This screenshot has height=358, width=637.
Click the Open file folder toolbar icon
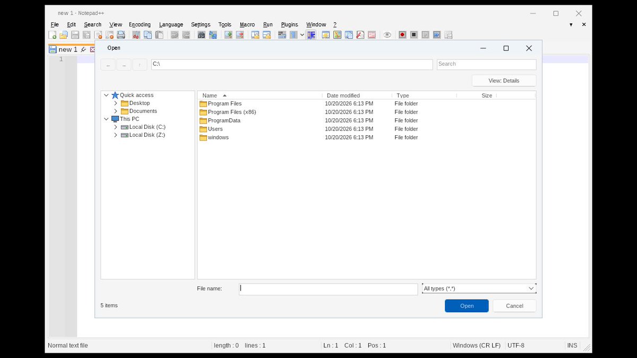64,35
